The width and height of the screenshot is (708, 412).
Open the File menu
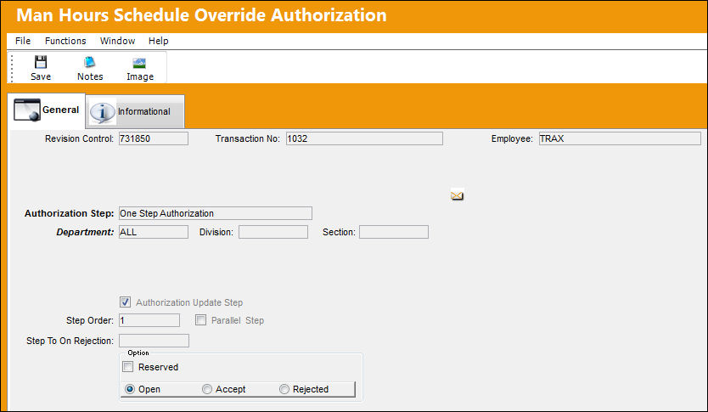[23, 41]
